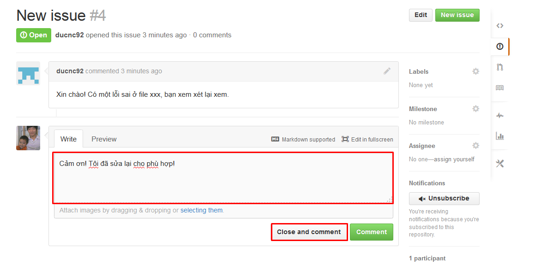
Task: Open the Labels gear menu
Action: pyautogui.click(x=475, y=71)
